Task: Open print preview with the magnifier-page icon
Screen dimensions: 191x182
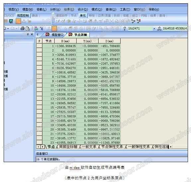Action: click(x=28, y=29)
